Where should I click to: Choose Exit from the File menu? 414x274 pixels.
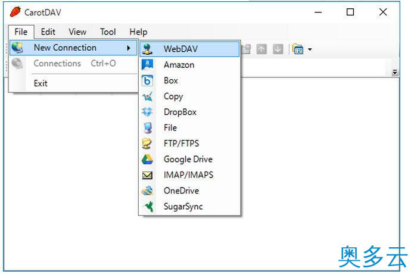tap(73, 83)
